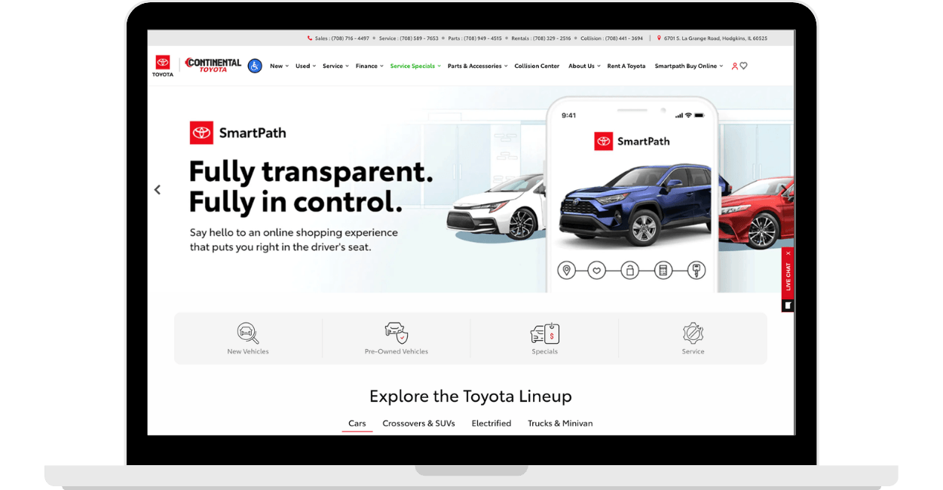Click the Pre-Owned Vehicles shield icon

tap(396, 333)
